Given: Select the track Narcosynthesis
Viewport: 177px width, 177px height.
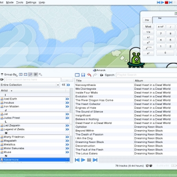Looking at the screenshot, I should (x=85, y=85).
